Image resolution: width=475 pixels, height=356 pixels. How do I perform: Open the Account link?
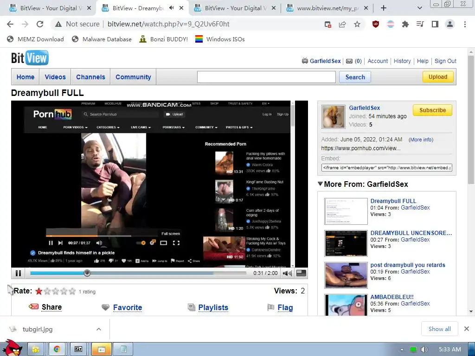(x=378, y=61)
